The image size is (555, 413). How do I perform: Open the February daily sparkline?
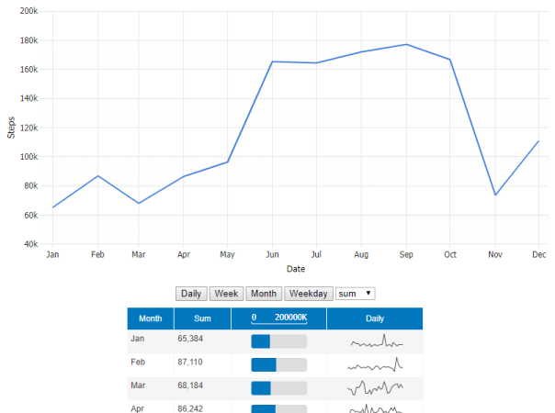[375, 364]
